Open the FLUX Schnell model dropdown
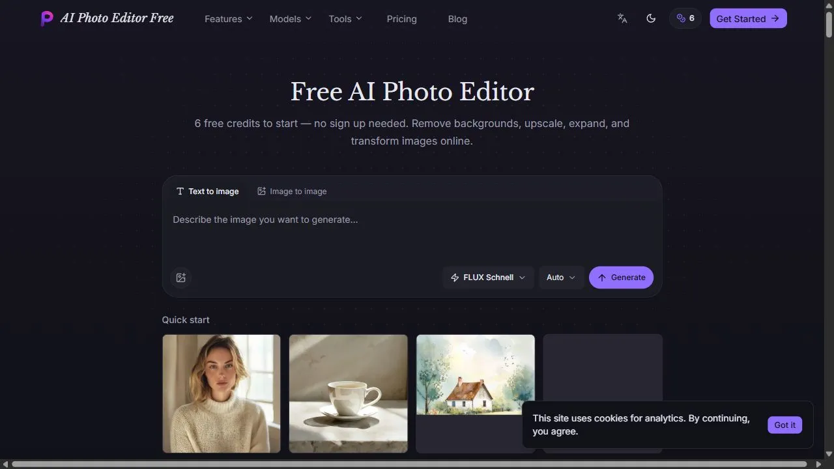The image size is (834, 469). 488,277
